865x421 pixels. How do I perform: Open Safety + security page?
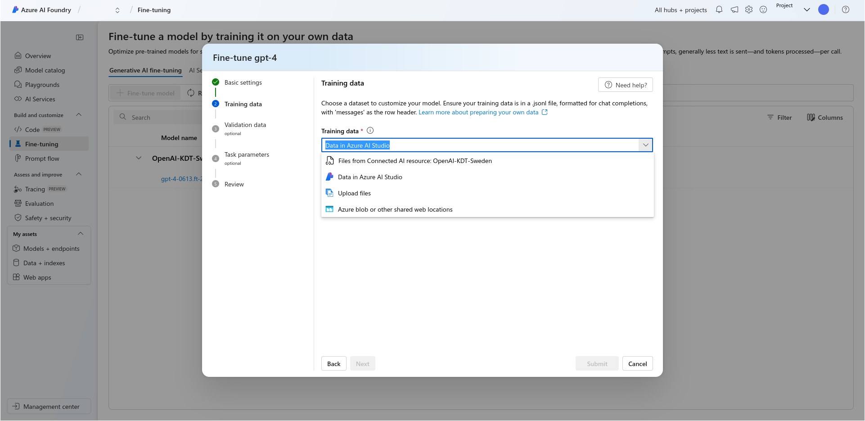[49, 218]
